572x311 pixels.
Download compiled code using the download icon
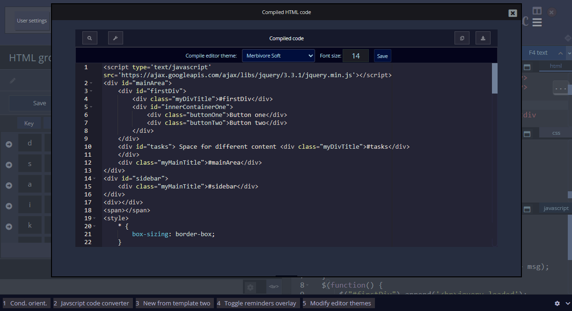point(483,38)
